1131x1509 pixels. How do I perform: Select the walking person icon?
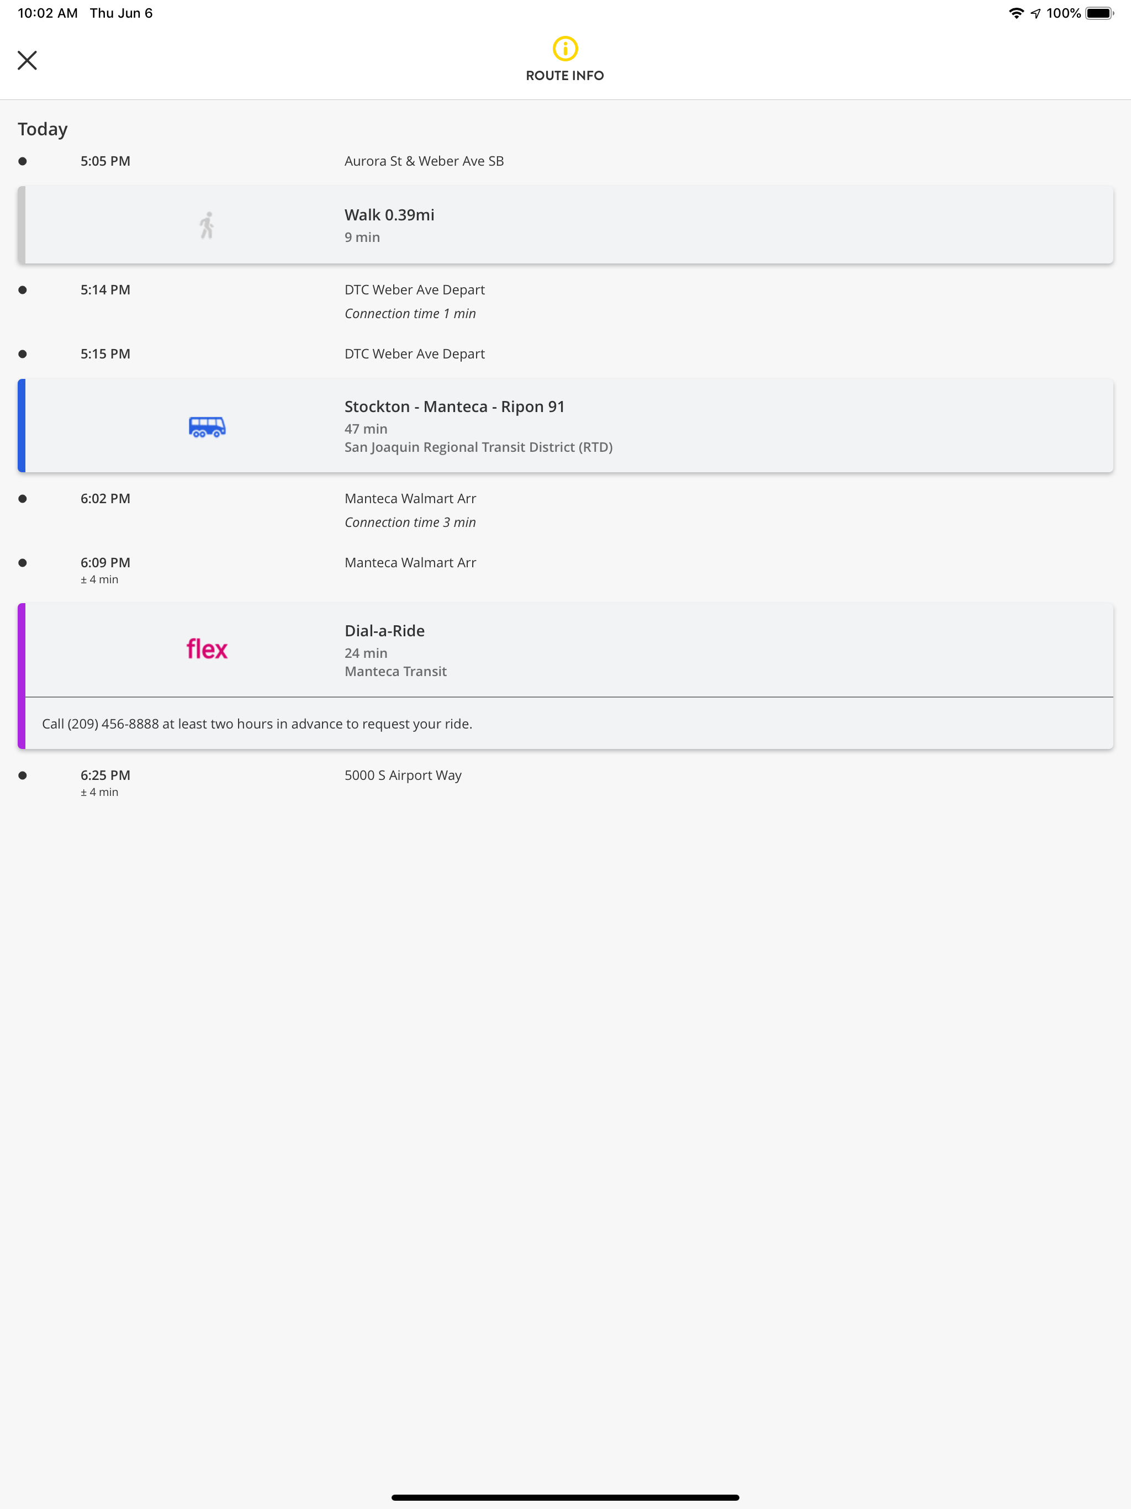click(207, 225)
